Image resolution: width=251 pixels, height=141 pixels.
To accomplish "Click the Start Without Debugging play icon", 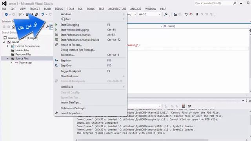I will pos(56,30).
